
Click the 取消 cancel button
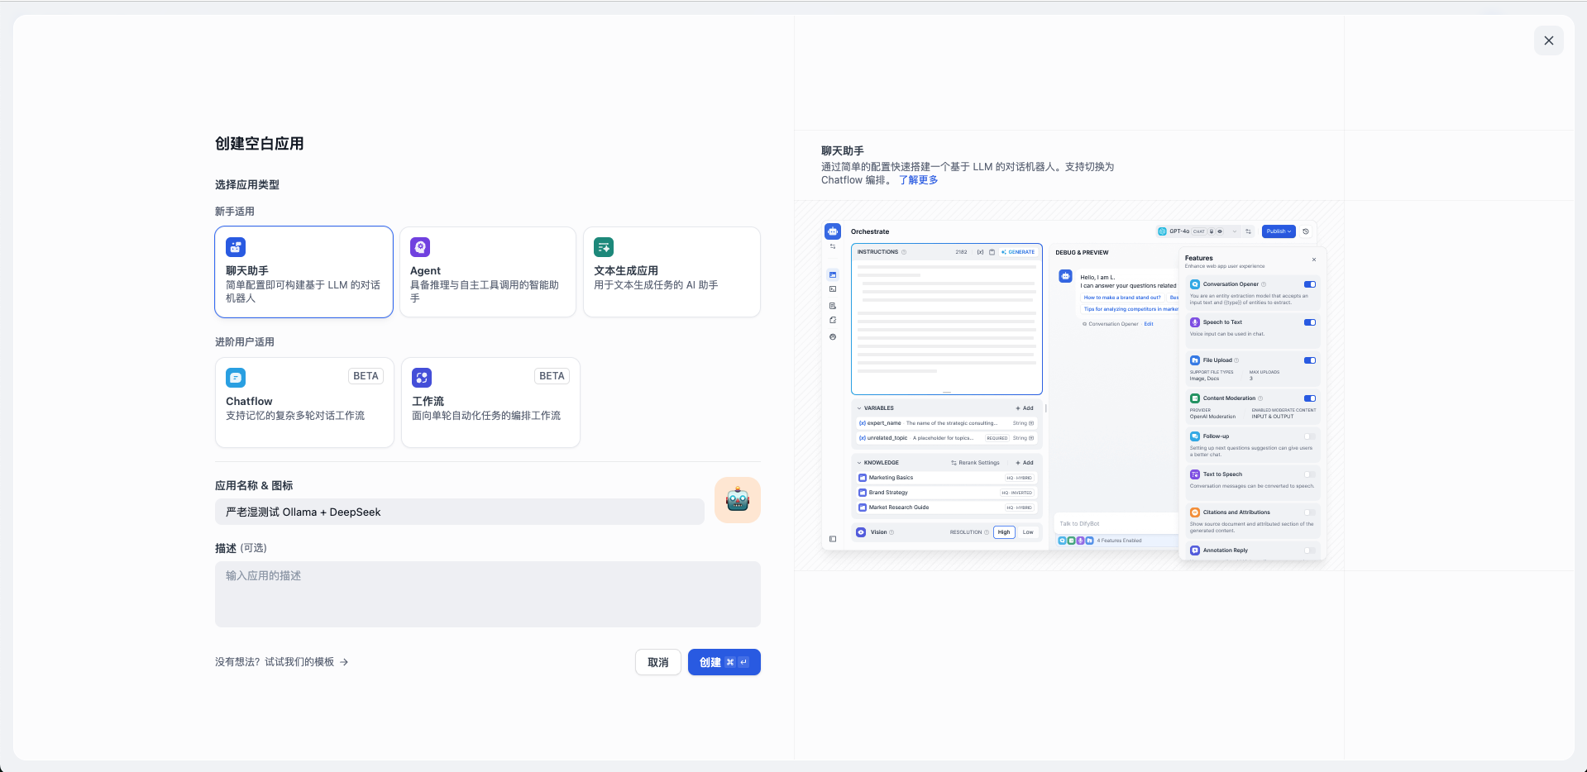point(657,662)
